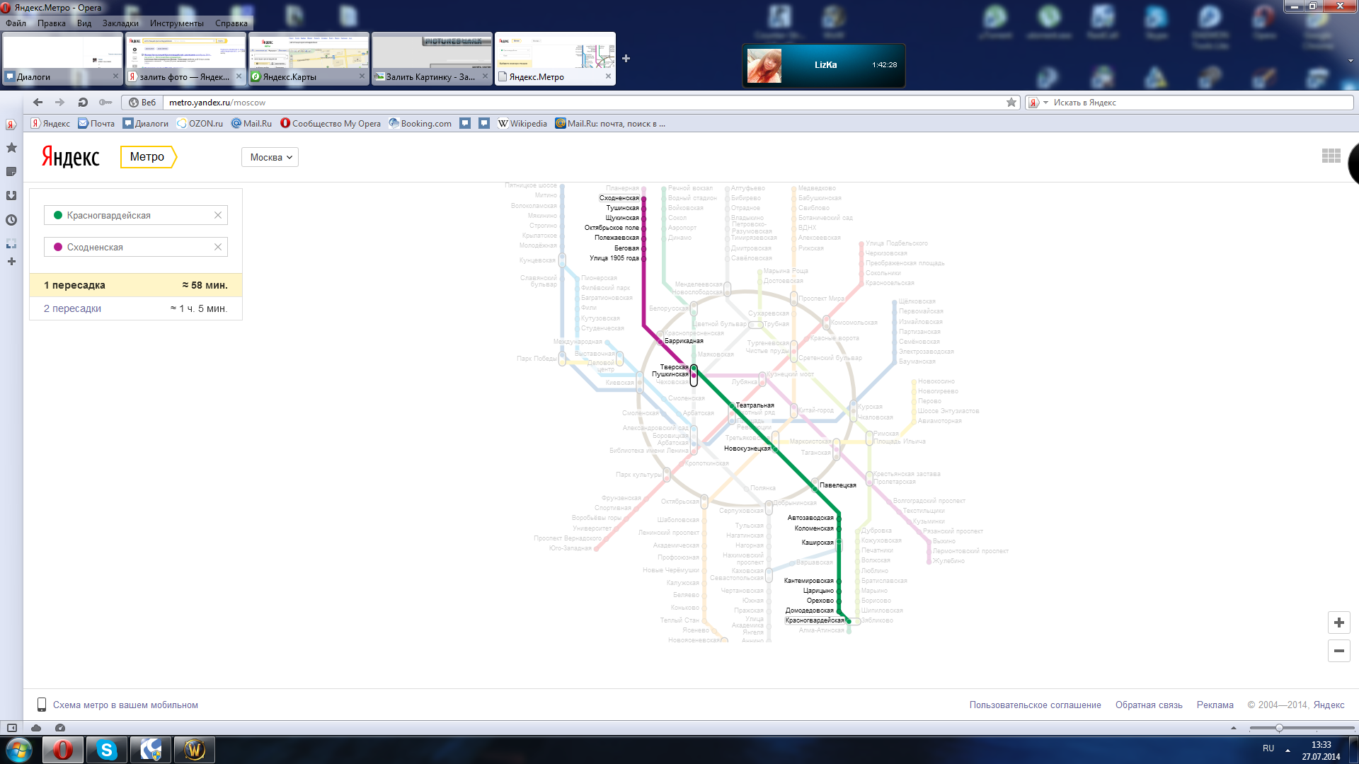Open Yandex services grid icon
The image size is (1359, 764).
[x=1331, y=156]
